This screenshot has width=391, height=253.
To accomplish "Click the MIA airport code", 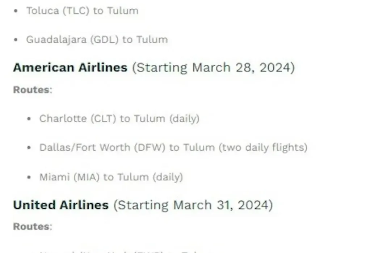I will tap(87, 177).
